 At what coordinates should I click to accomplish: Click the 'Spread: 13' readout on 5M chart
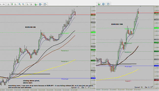click(x=75, y=87)
